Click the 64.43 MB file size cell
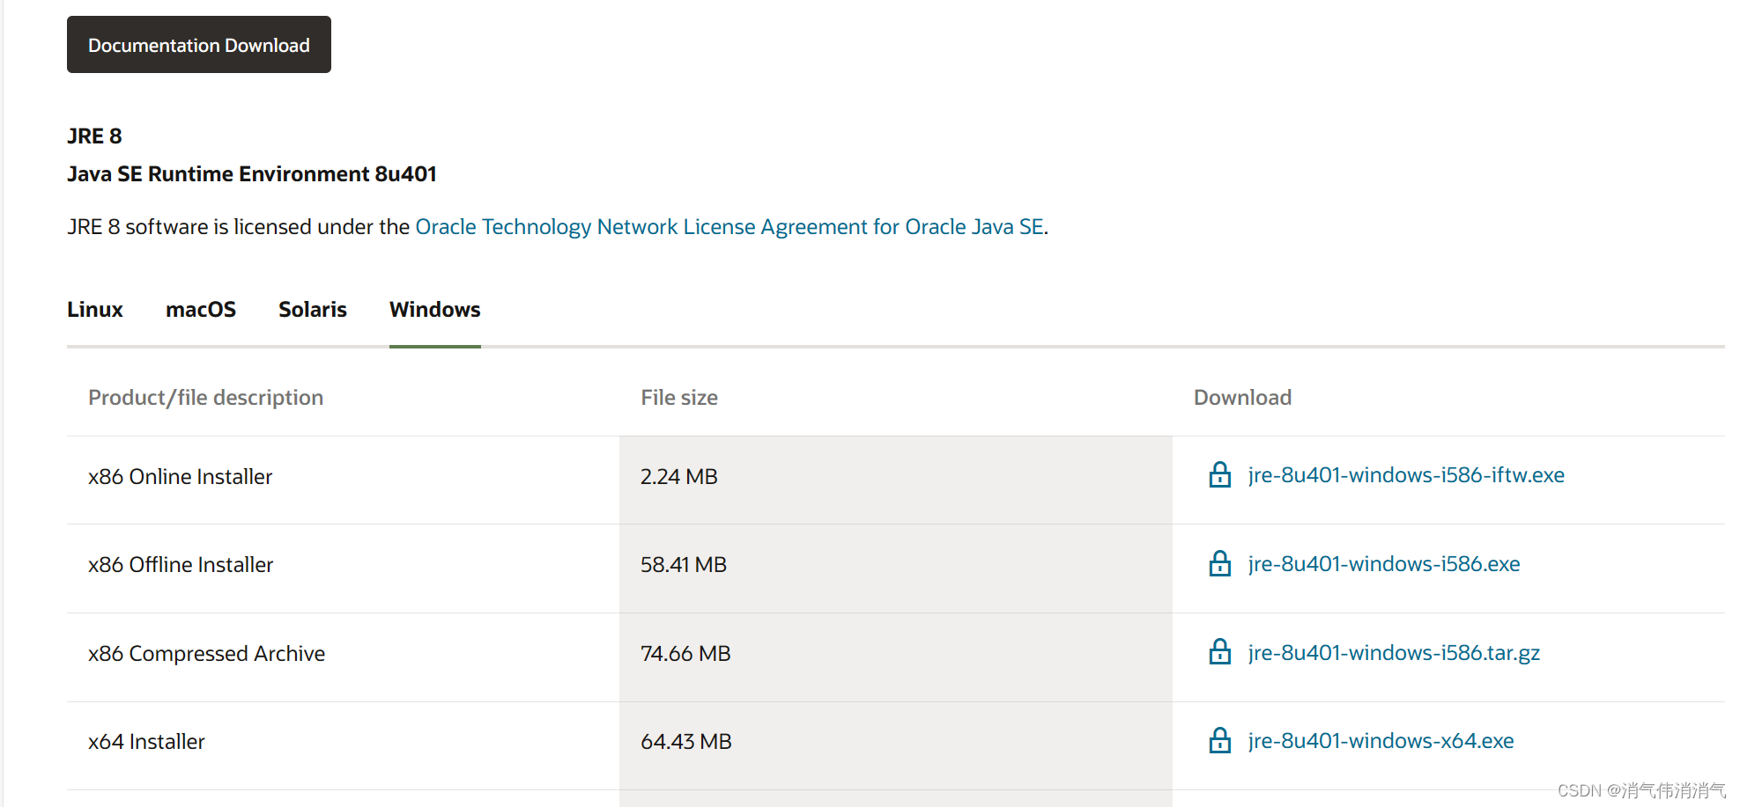Image resolution: width=1740 pixels, height=807 pixels. click(x=686, y=742)
